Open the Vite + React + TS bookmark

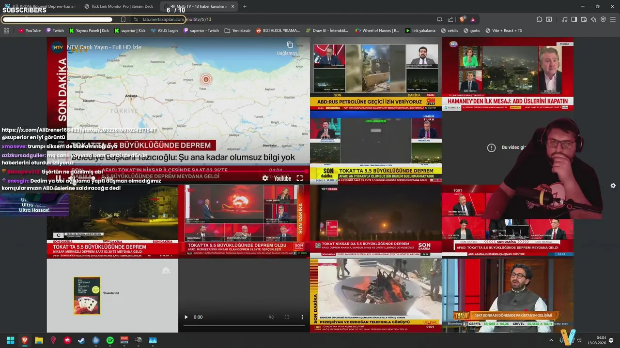(504, 30)
